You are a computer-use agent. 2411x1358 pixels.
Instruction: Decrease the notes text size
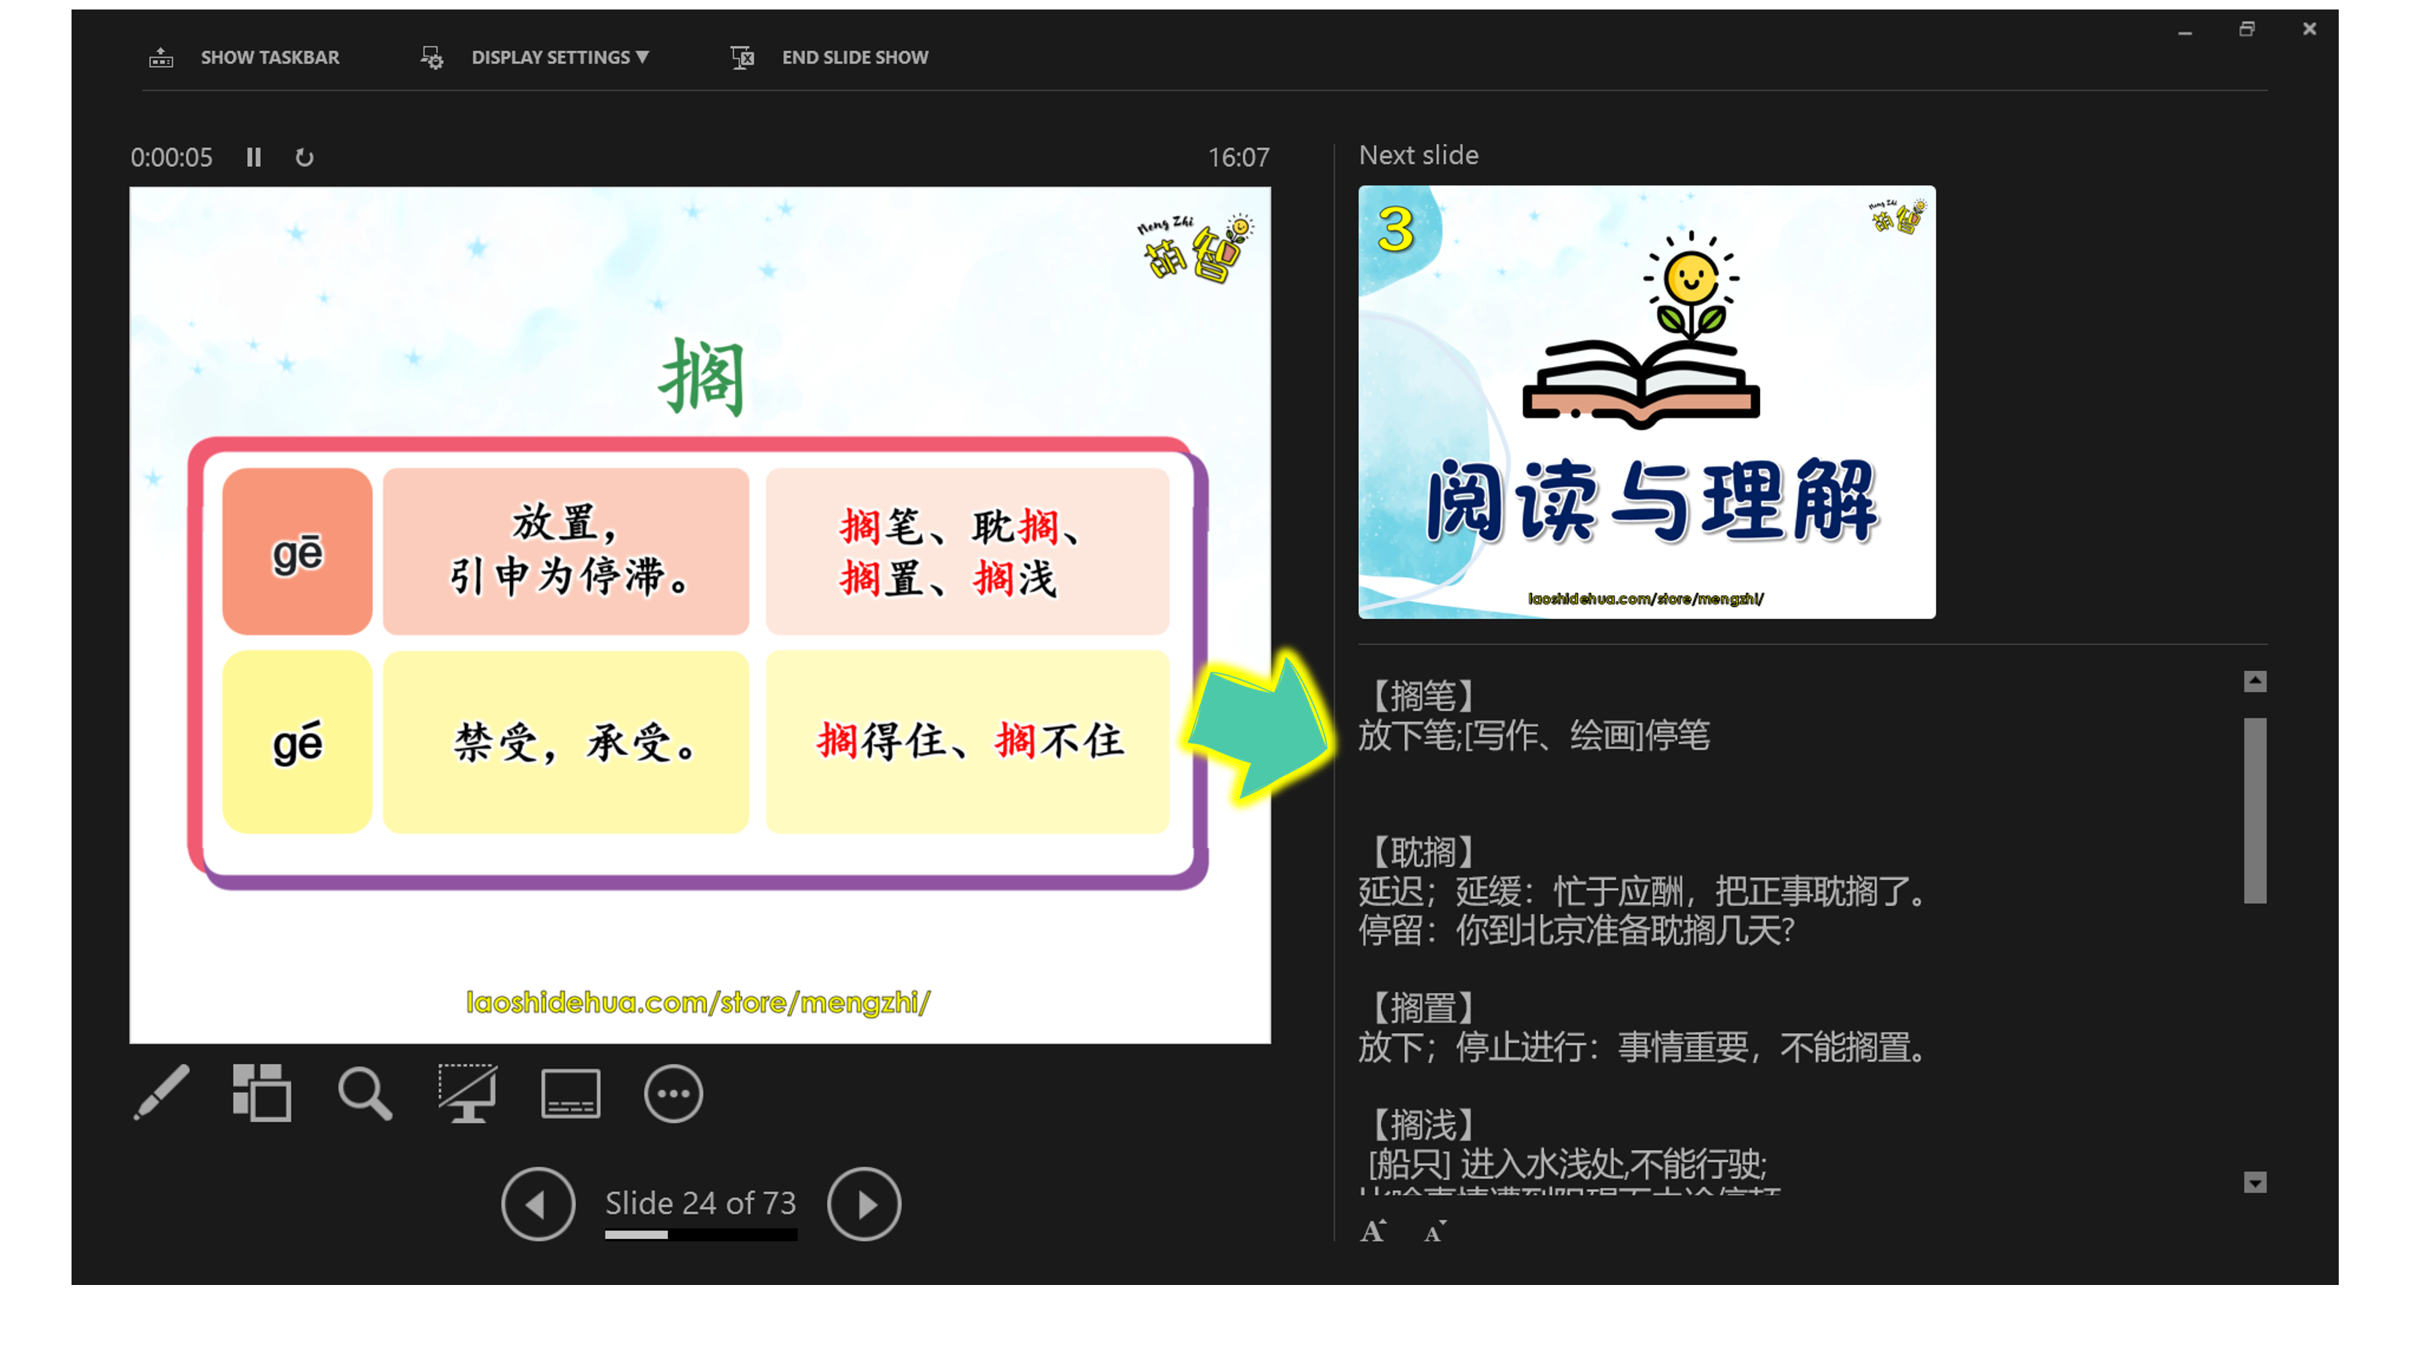[x=1434, y=1232]
